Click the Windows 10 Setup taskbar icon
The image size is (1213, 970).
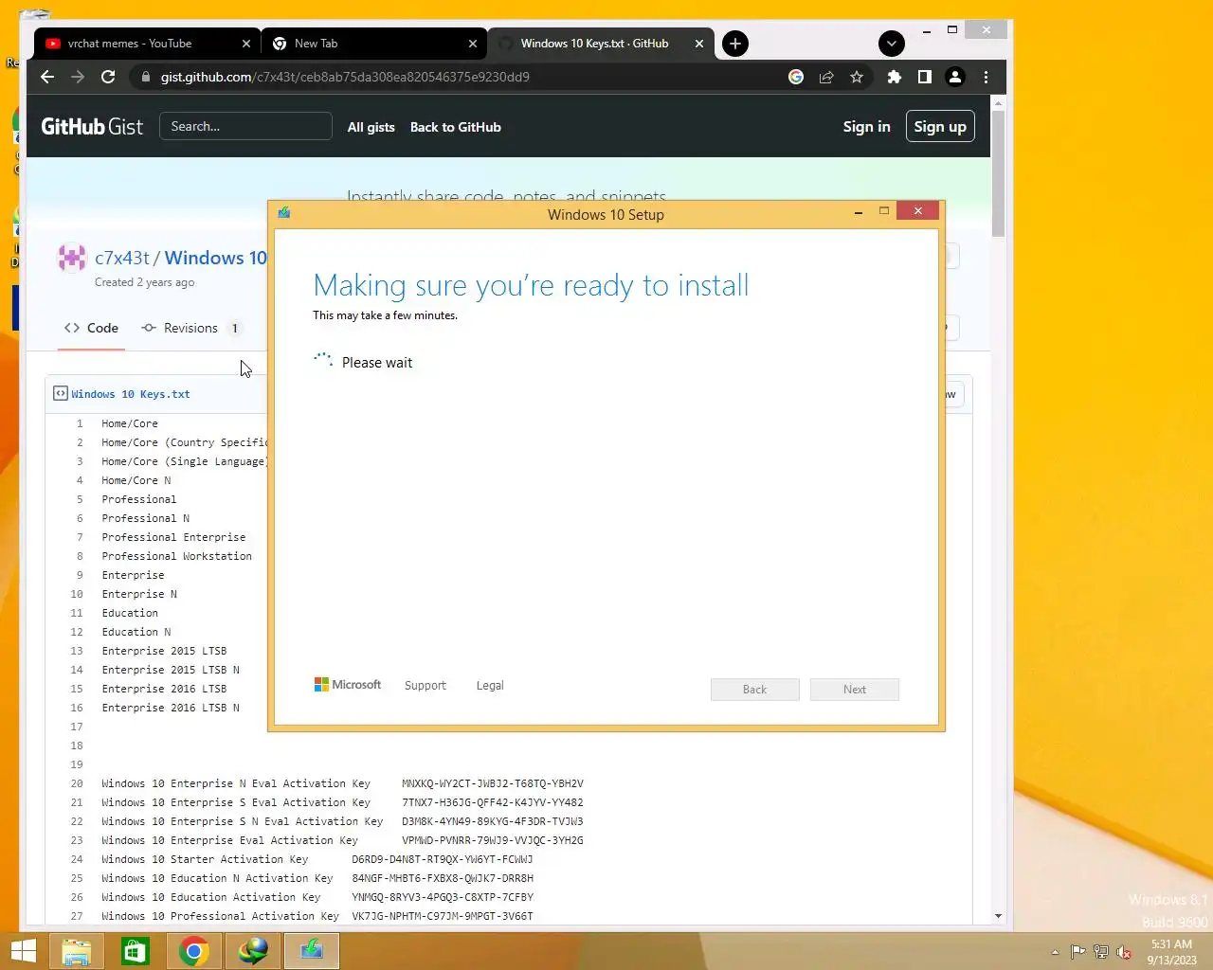point(312,951)
